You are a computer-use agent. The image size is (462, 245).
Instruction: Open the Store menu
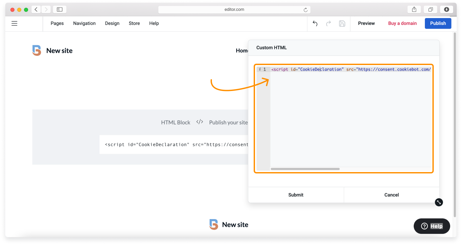point(134,23)
